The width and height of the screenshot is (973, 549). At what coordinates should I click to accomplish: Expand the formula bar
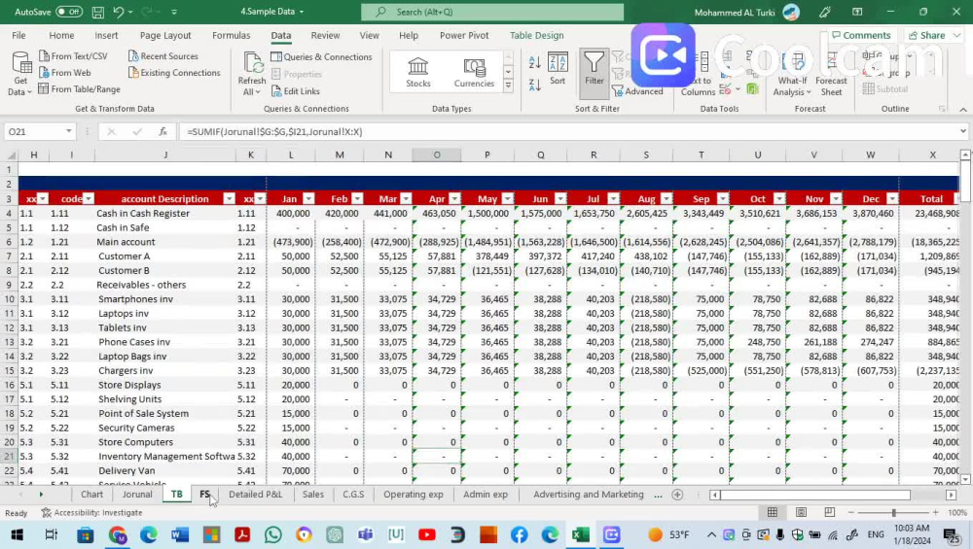pos(963,131)
